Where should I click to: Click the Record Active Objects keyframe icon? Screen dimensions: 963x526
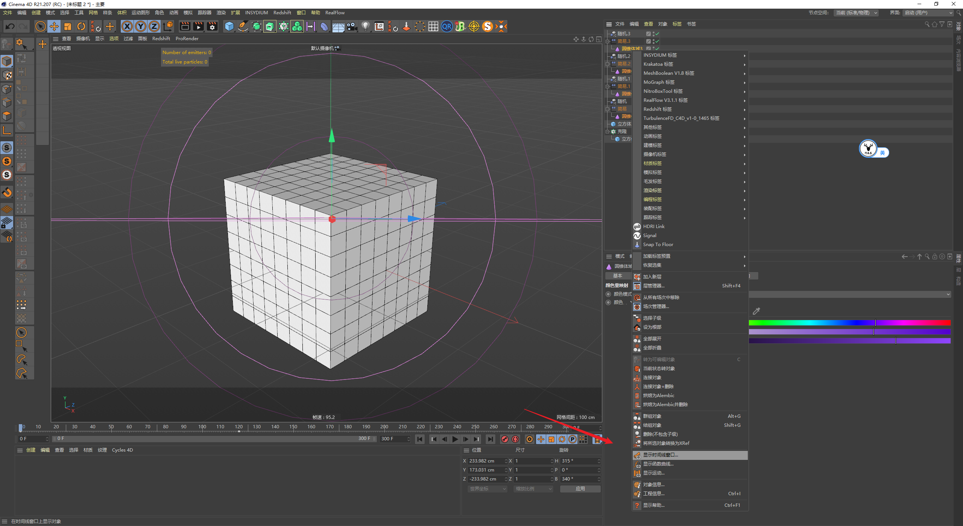tap(505, 439)
